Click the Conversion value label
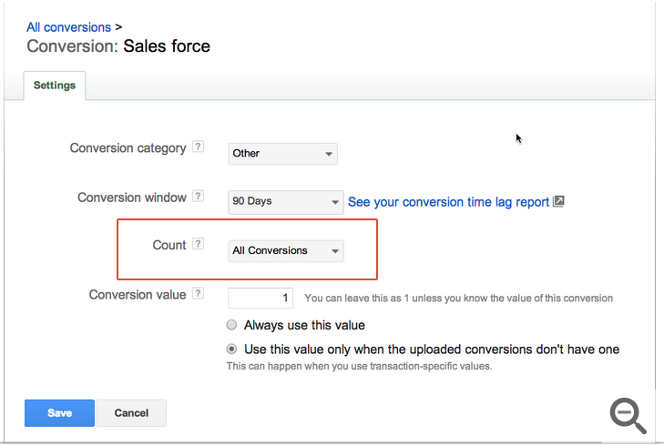 click(x=138, y=295)
